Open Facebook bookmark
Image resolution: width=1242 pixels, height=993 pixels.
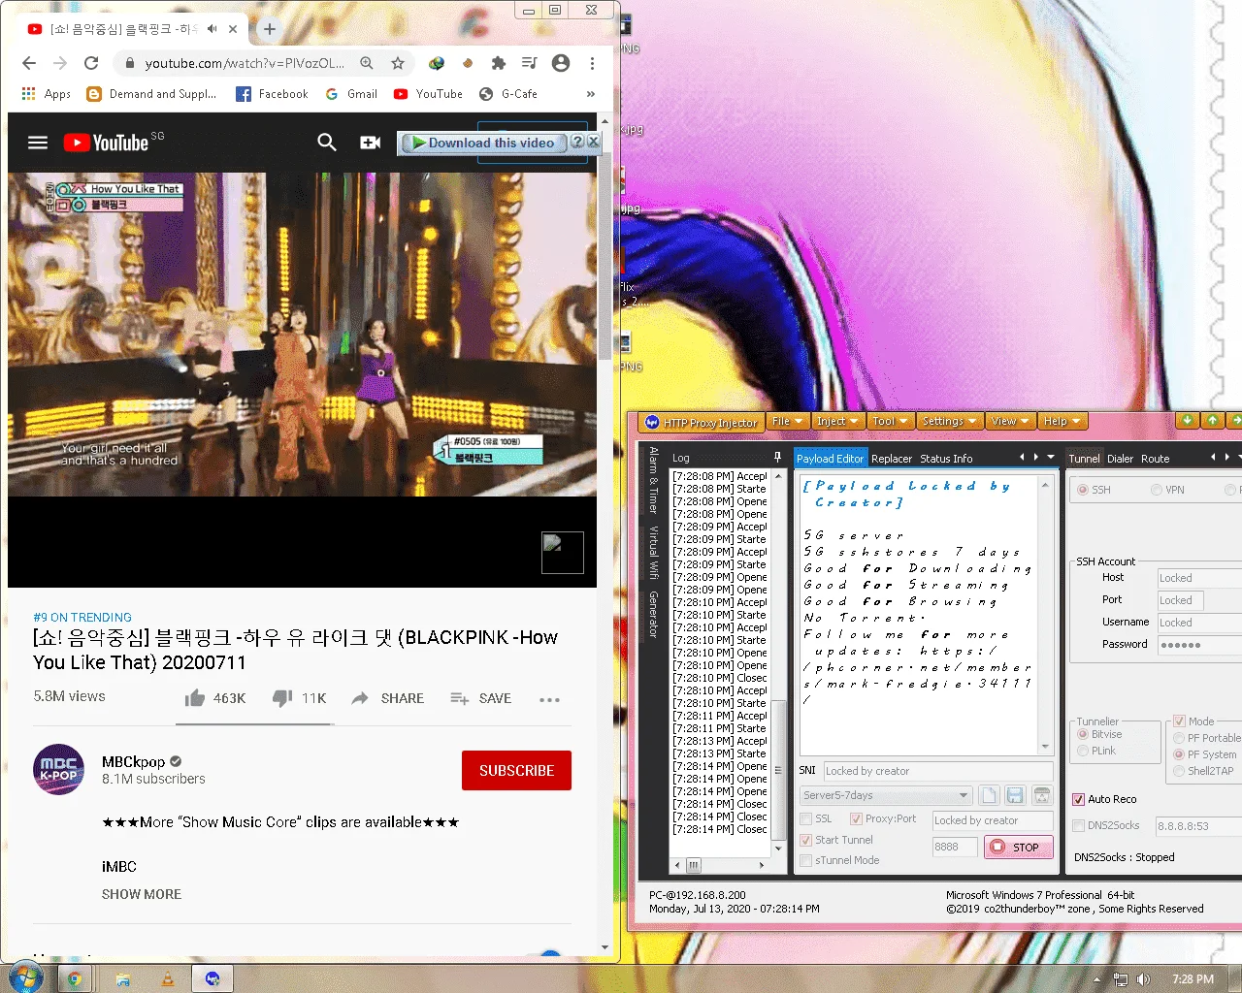coord(272,94)
